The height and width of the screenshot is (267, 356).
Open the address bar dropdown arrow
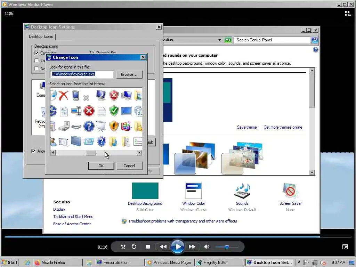coord(219,40)
